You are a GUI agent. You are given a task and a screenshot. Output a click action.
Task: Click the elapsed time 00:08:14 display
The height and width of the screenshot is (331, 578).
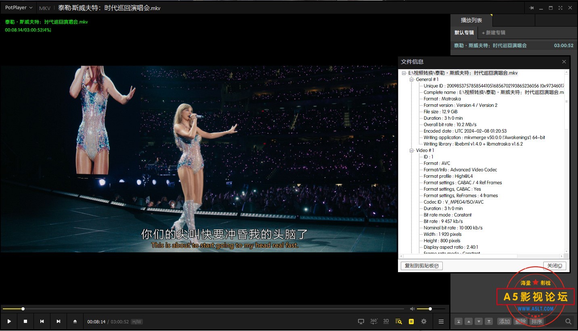tap(96, 322)
